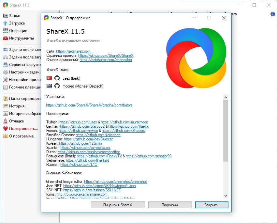Open the github.com/athosbr99 link
Viewport: 277px width, 223px height.
click(148, 156)
